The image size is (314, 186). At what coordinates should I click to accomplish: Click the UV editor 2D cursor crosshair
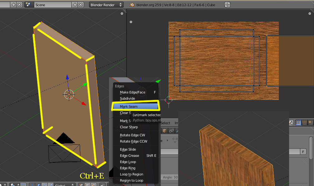169,100
